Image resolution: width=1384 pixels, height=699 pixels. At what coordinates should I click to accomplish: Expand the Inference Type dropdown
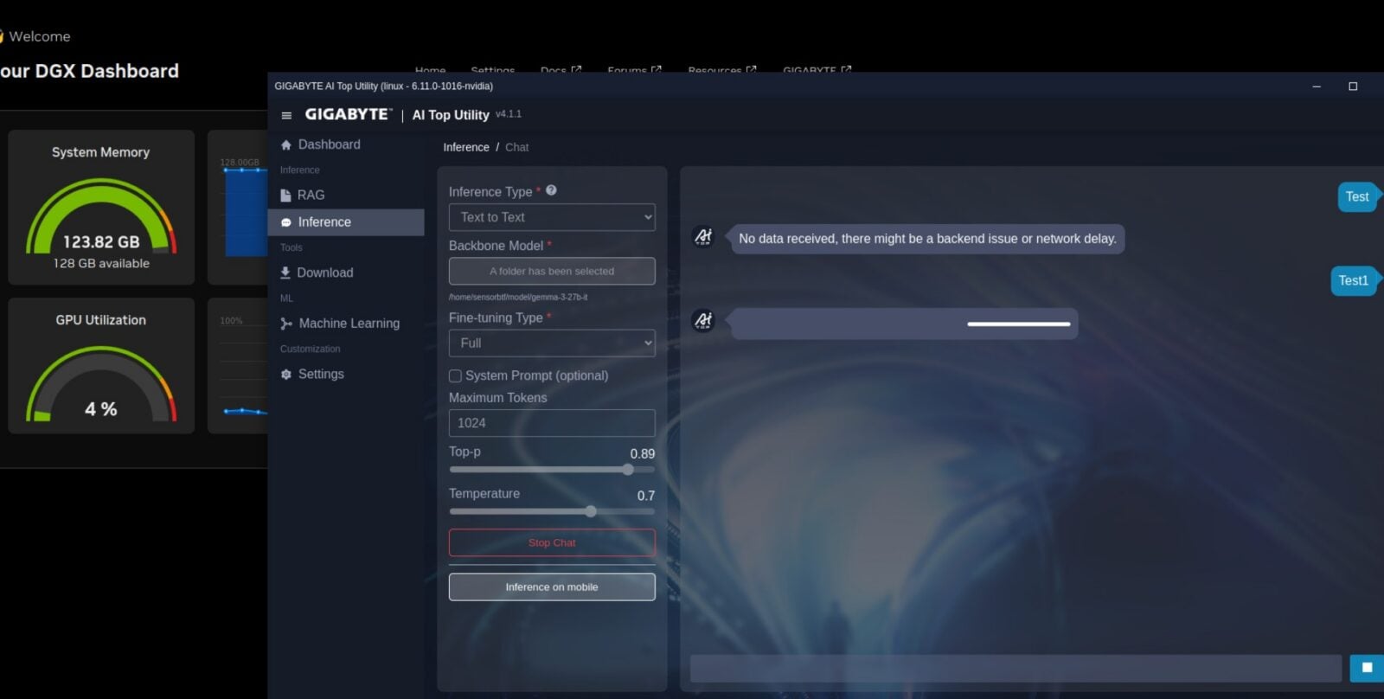click(551, 217)
